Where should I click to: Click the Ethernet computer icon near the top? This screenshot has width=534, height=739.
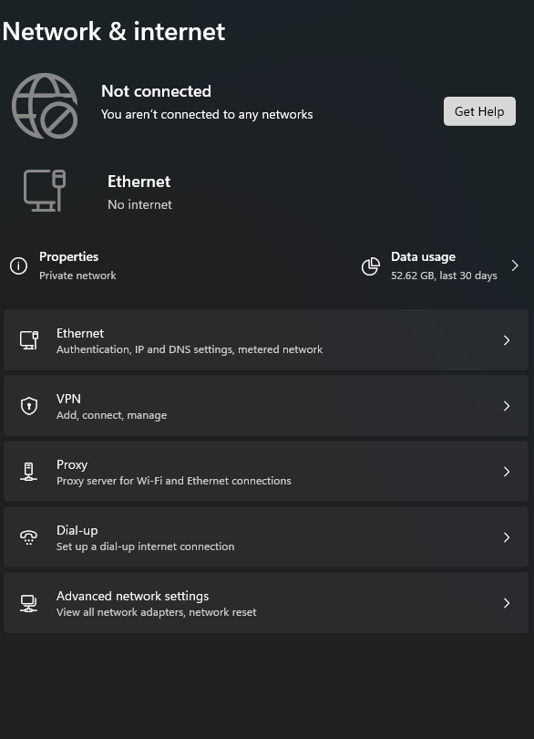[45, 191]
